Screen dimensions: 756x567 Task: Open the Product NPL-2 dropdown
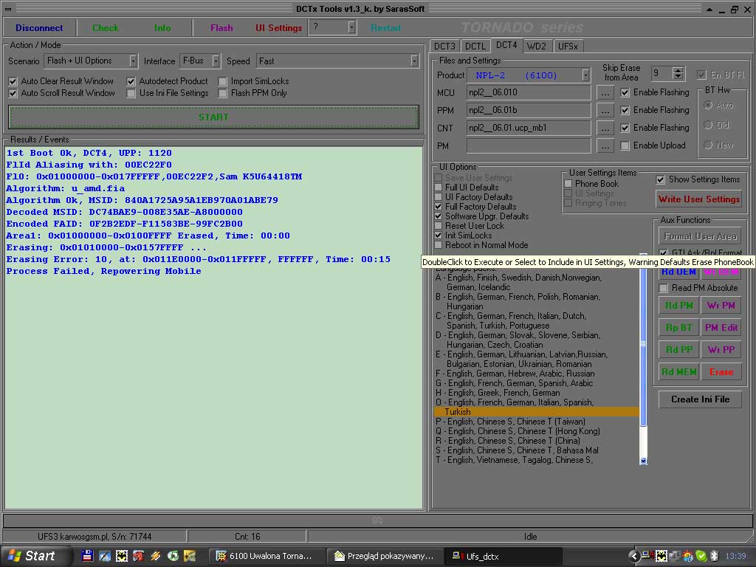[585, 75]
